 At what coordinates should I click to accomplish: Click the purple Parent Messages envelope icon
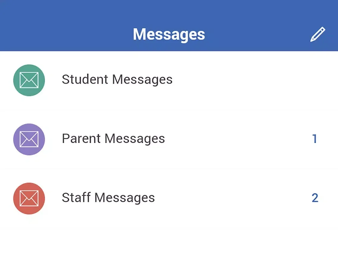point(29,139)
